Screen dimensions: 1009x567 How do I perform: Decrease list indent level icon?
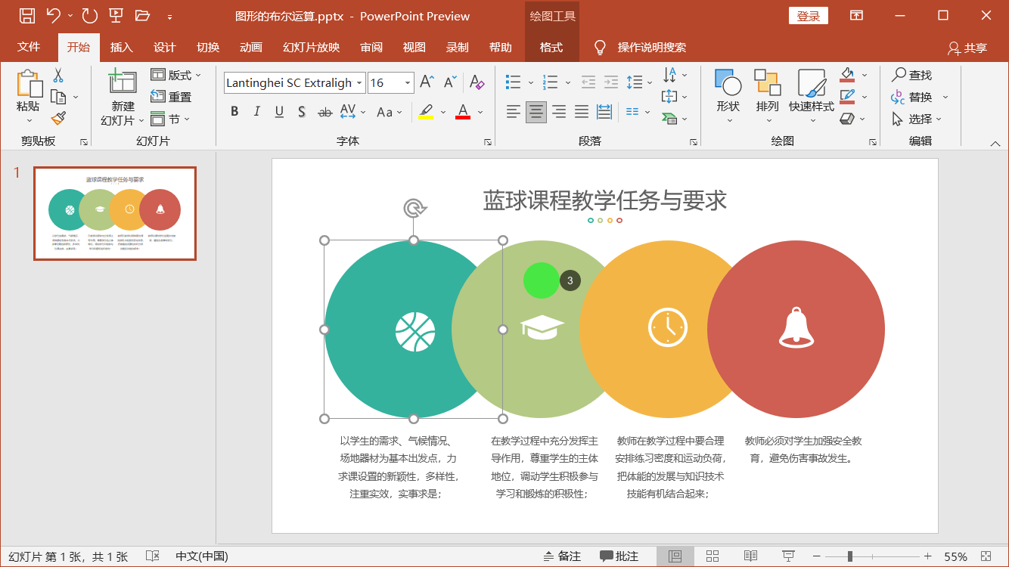pyautogui.click(x=588, y=82)
